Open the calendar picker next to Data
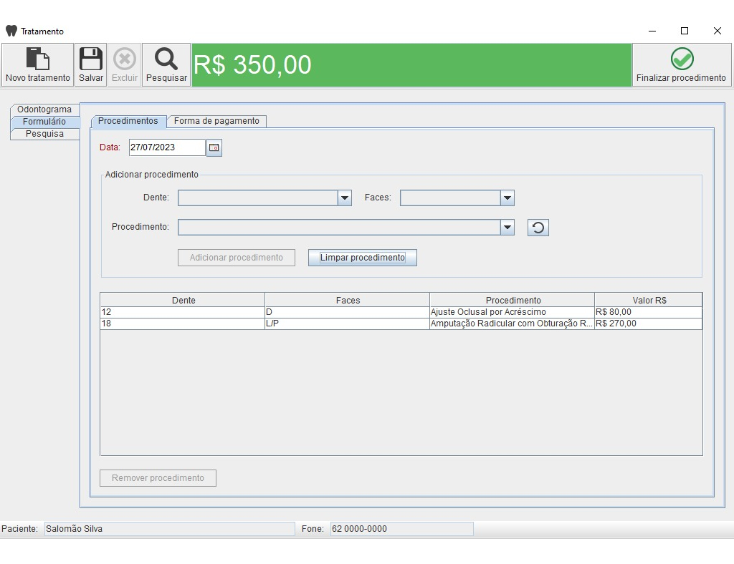This screenshot has width=734, height=564. [x=214, y=147]
